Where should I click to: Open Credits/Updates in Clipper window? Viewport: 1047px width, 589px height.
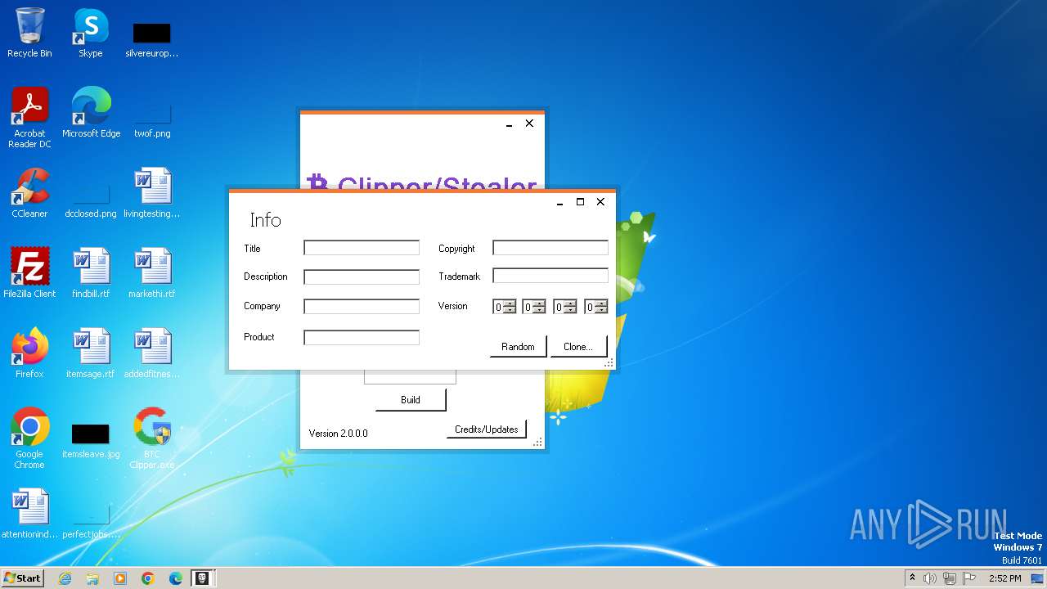(487, 429)
